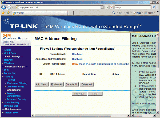Expand the Network menu section
This screenshot has width=160, height=118.
tap(9, 60)
